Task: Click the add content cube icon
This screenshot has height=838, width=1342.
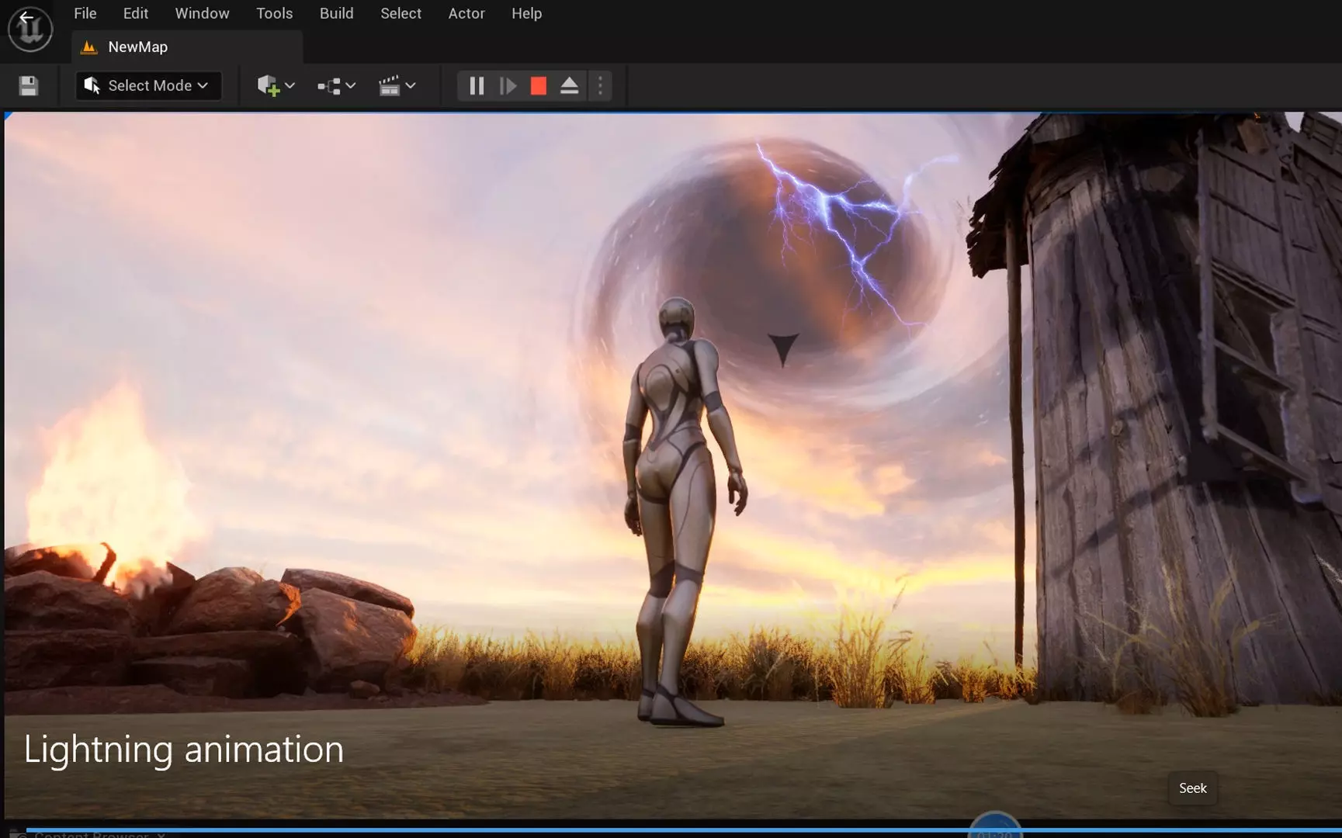Action: (x=268, y=85)
